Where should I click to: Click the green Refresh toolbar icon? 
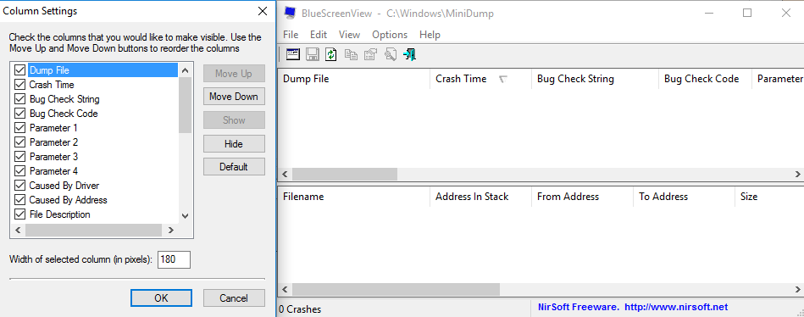pos(331,54)
